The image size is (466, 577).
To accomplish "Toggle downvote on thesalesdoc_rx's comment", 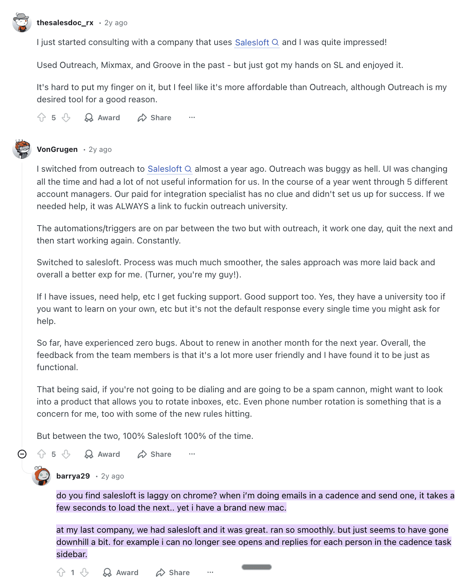I will pos(66,118).
